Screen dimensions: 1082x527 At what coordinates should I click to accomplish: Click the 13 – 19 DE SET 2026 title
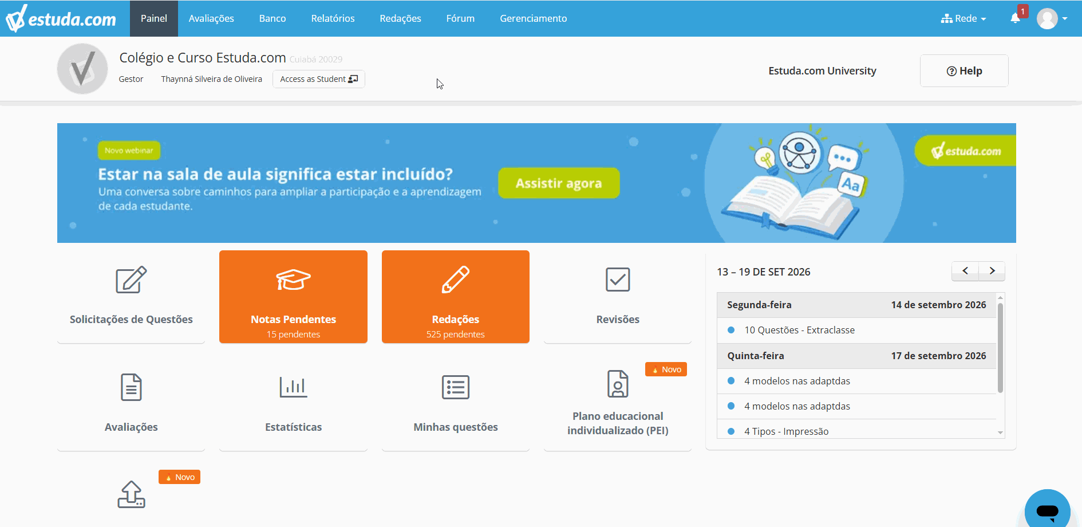[764, 272]
